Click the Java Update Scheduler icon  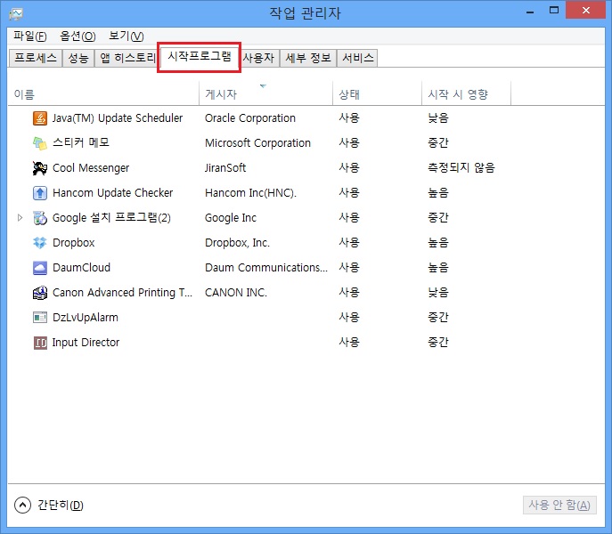pyautogui.click(x=40, y=117)
